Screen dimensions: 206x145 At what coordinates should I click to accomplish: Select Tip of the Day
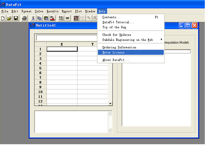[x=131, y=27]
